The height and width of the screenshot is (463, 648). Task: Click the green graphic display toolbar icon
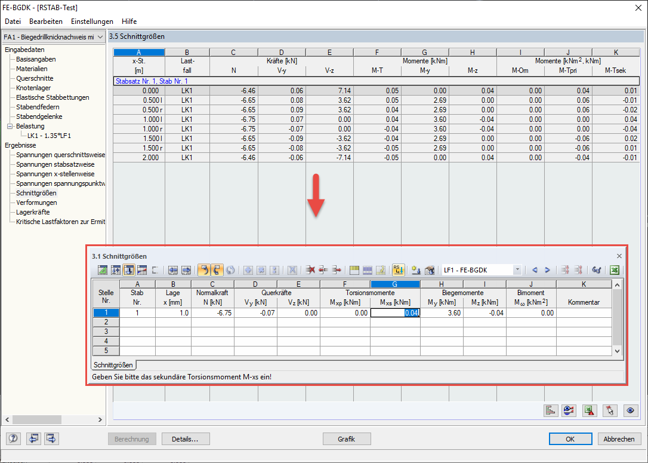102,270
